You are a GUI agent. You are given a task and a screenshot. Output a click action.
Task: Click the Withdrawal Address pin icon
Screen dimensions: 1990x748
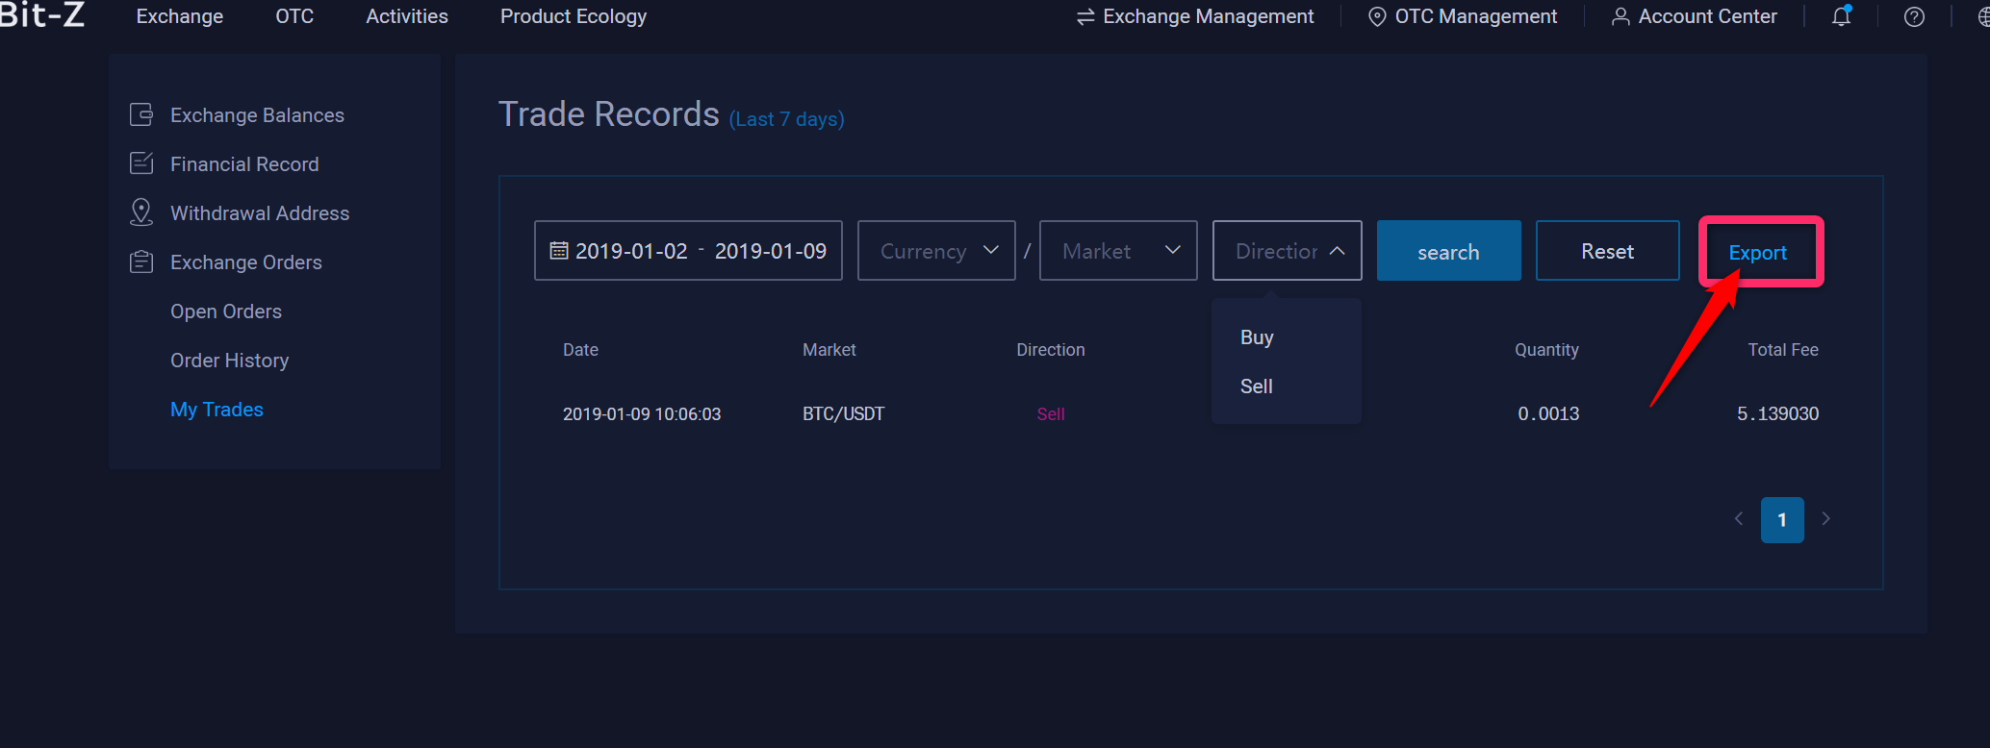pyautogui.click(x=141, y=212)
